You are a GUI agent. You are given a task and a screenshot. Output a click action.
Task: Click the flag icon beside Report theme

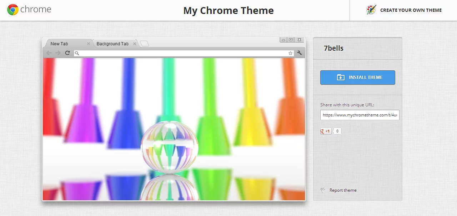click(x=323, y=190)
